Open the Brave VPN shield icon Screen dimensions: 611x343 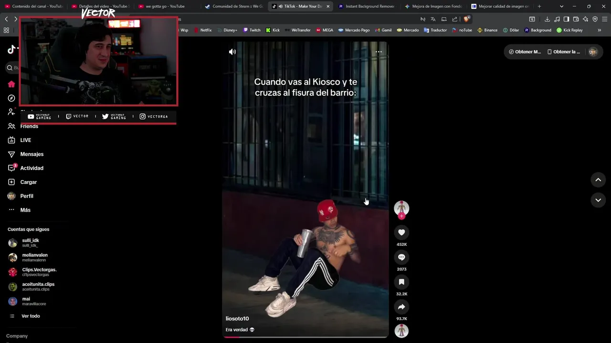point(595,19)
